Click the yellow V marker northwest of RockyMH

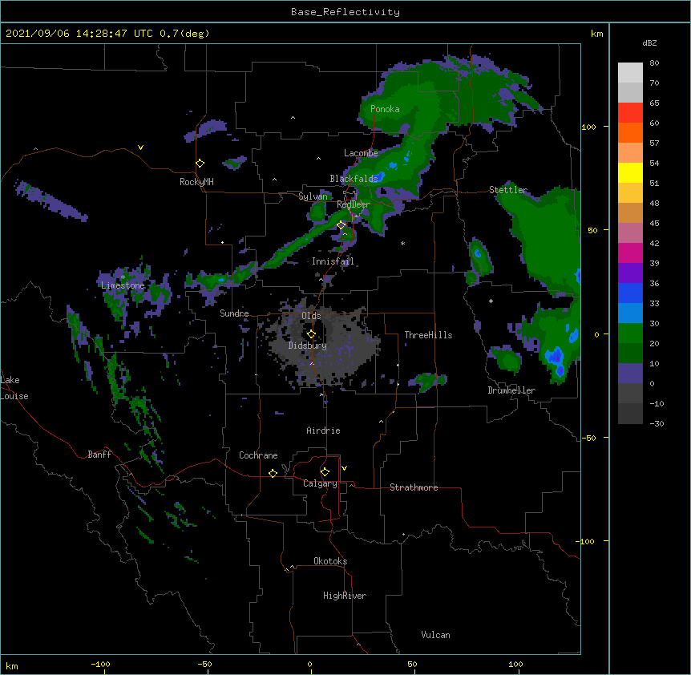[140, 148]
